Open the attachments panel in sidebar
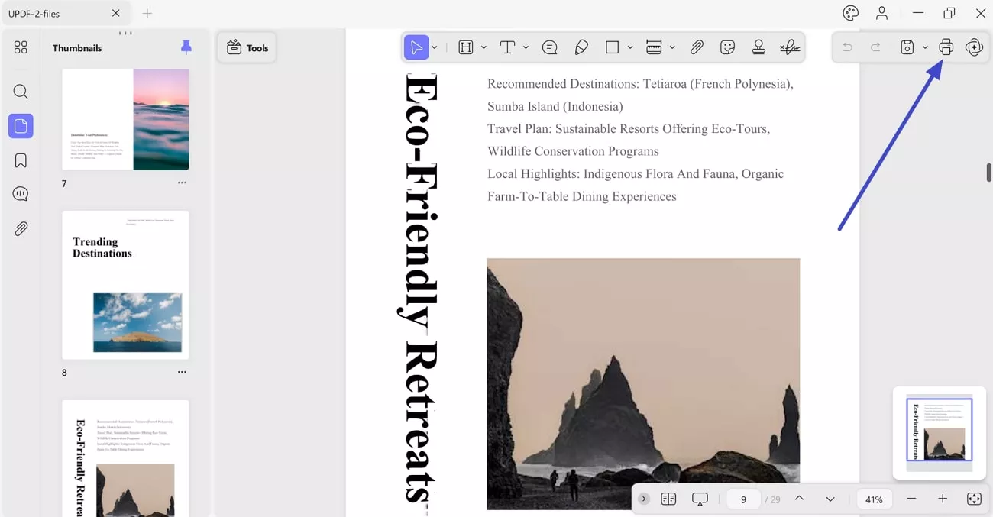 [x=21, y=228]
